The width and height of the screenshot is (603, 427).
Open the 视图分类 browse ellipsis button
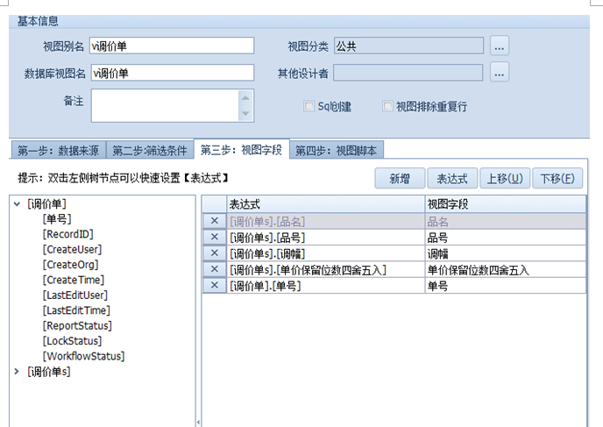point(500,46)
